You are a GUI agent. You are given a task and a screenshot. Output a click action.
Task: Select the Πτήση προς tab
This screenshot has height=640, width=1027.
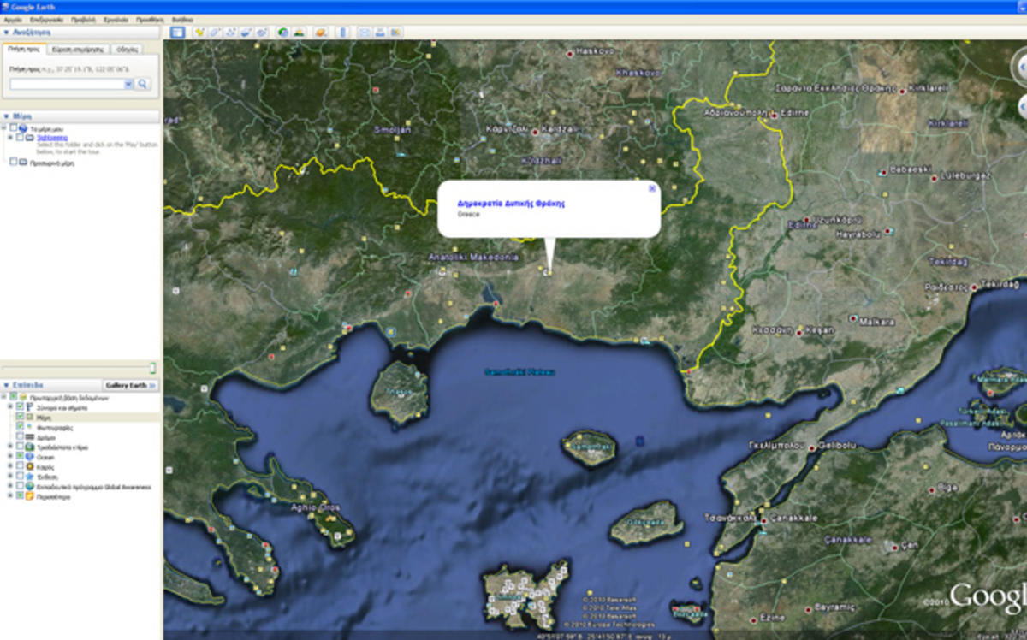[25, 50]
